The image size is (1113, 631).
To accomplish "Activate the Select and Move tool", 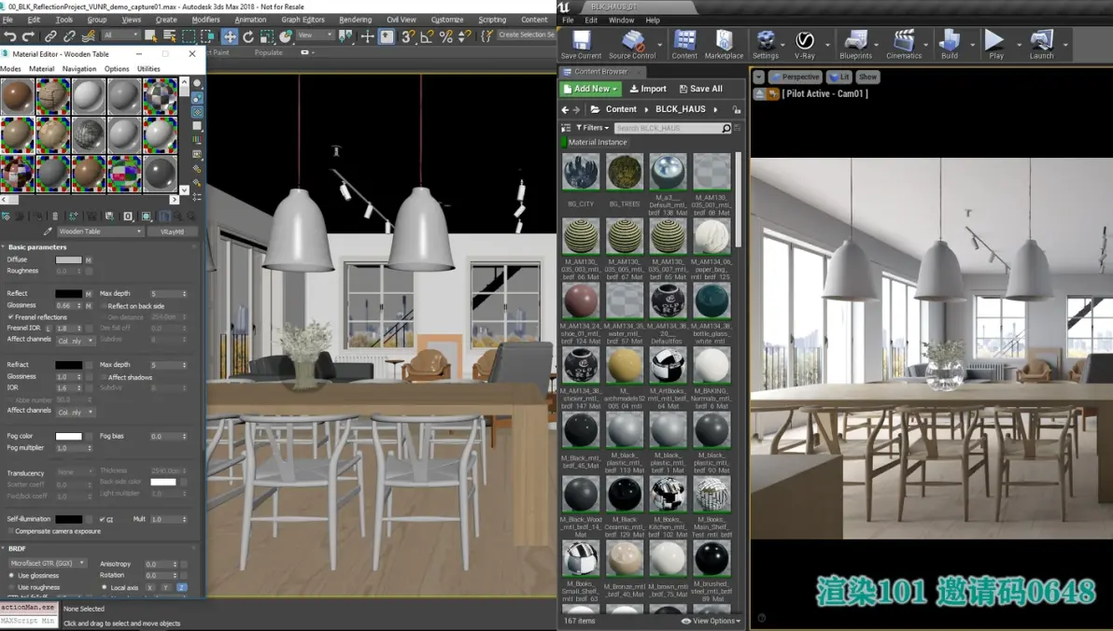I will pos(230,35).
